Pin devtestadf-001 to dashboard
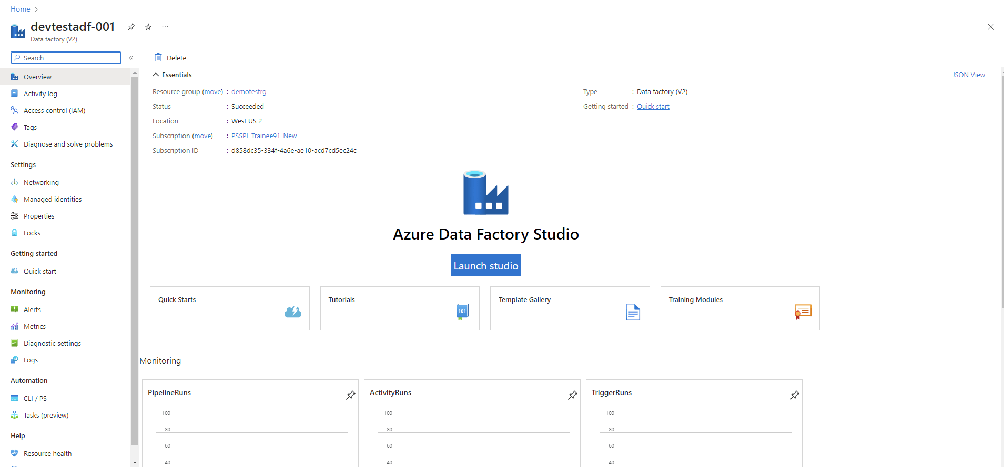The height and width of the screenshot is (467, 1004). pos(131,27)
